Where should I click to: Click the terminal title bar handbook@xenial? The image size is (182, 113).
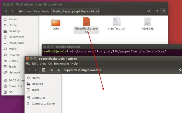pos(70,47)
